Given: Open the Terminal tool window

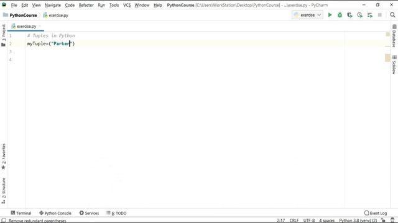Looking at the screenshot, I should pyautogui.click(x=21, y=213).
